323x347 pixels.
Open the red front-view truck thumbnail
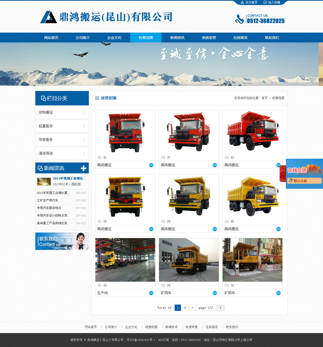(x=125, y=133)
